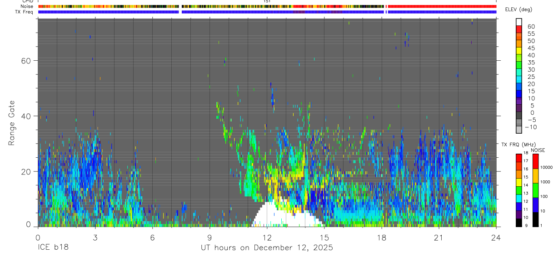558x257 pixels.
Task: Click the blue TX Freq strip above the plot
Action: pyautogui.click(x=267, y=12)
